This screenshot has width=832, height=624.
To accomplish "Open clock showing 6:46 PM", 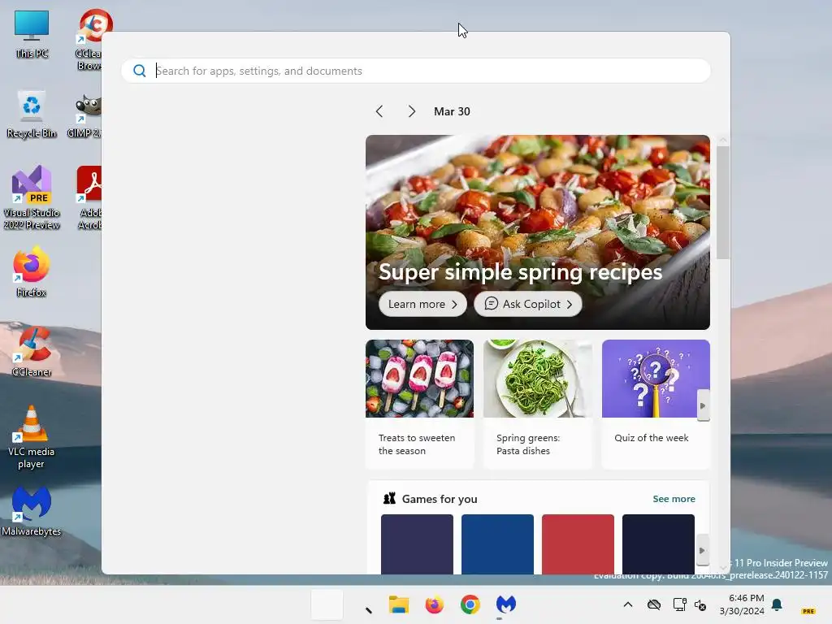I will click(x=742, y=604).
